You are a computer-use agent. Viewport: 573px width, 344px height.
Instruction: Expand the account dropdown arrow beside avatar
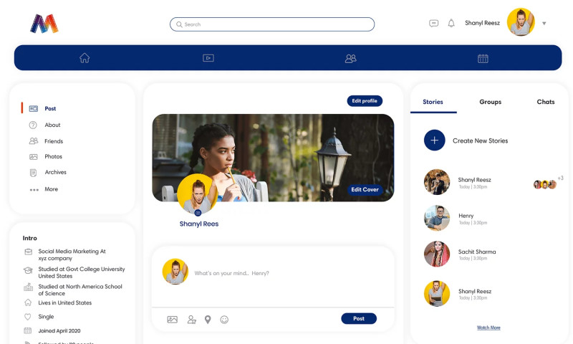pos(544,24)
